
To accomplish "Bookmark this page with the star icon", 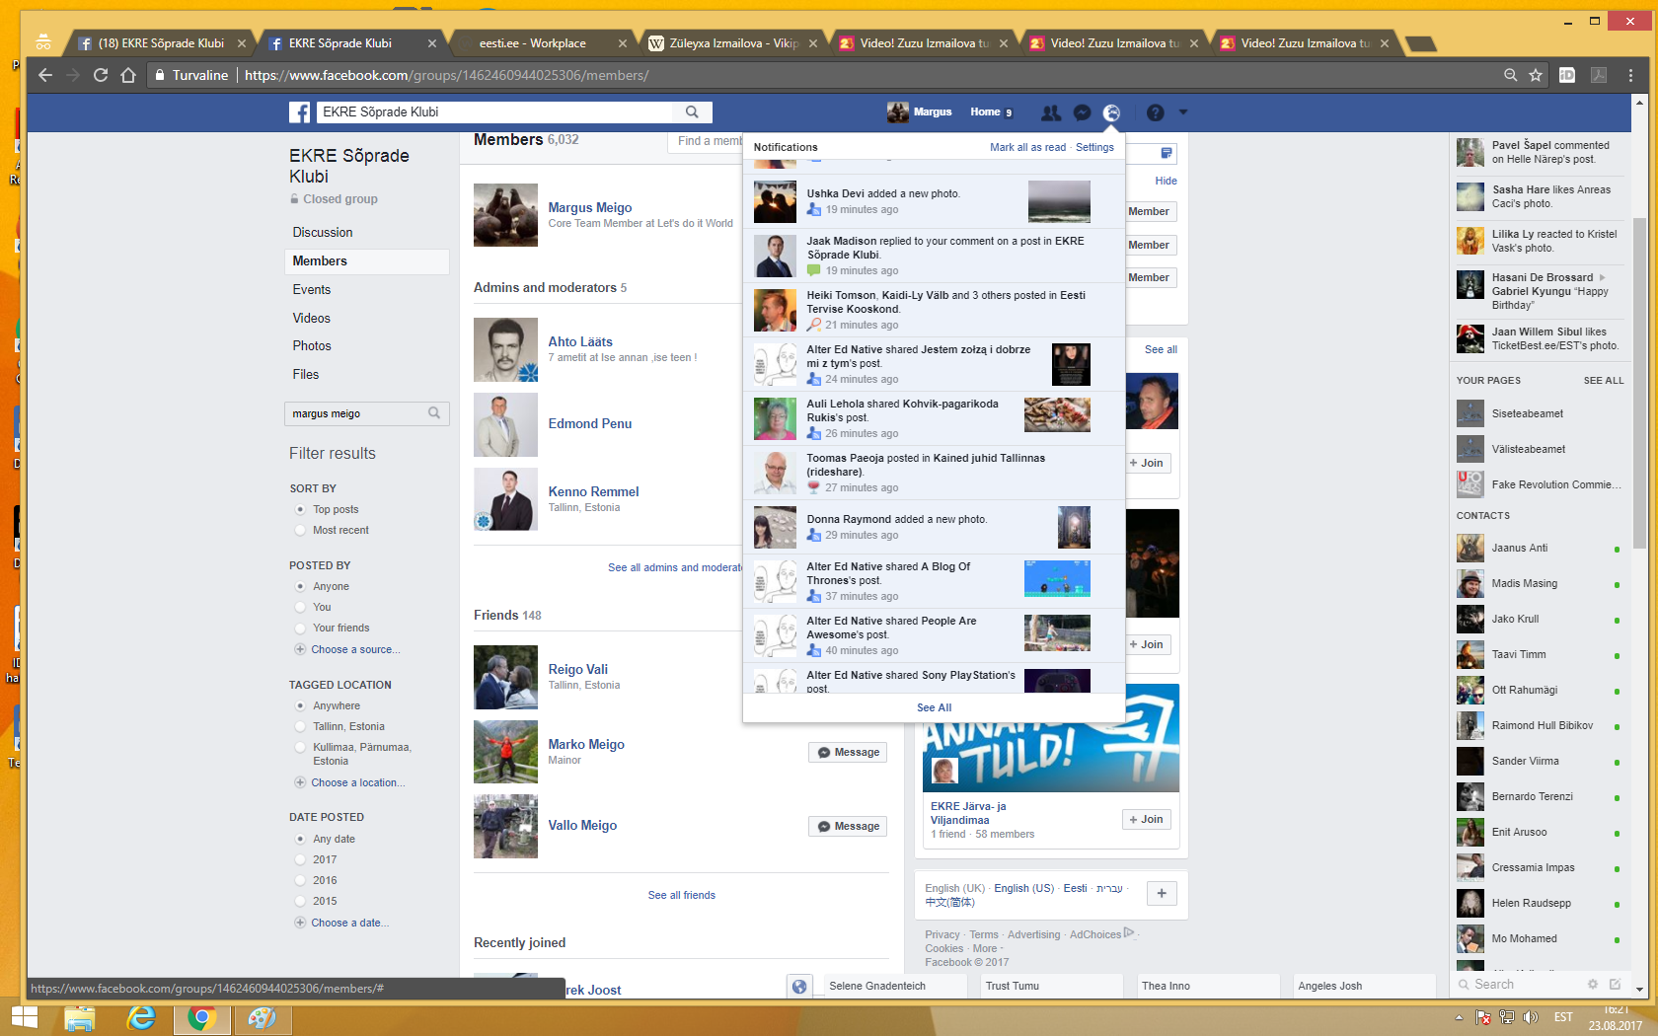I will point(1536,75).
